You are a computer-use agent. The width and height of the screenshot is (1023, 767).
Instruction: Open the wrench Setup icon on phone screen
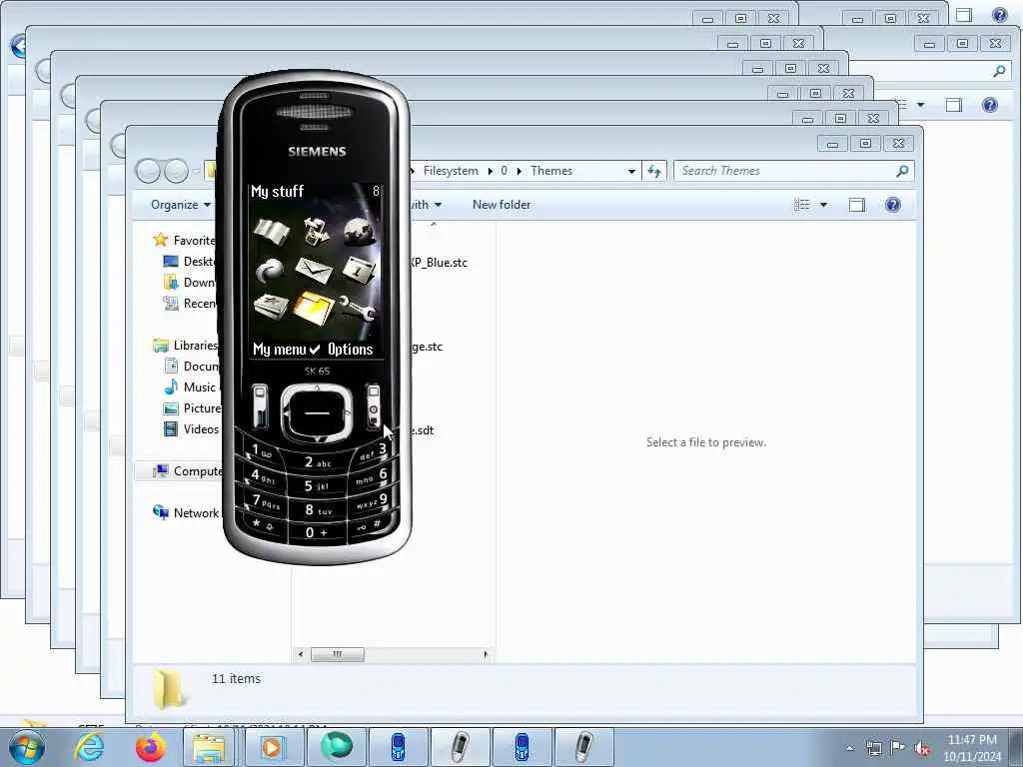(358, 308)
